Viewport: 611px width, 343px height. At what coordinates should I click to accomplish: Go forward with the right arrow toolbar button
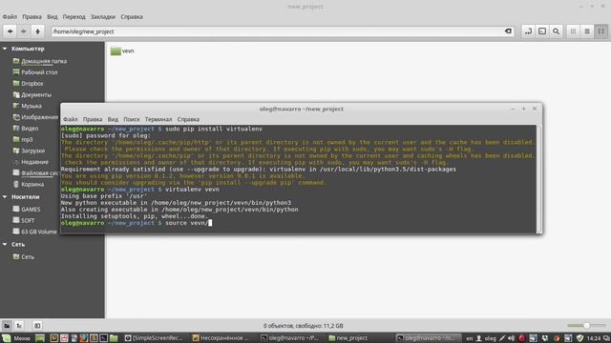24,31
